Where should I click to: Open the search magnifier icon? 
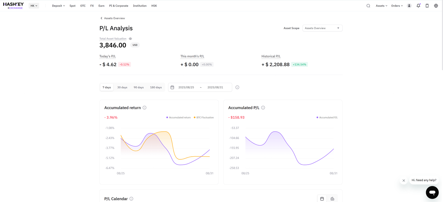point(368,6)
